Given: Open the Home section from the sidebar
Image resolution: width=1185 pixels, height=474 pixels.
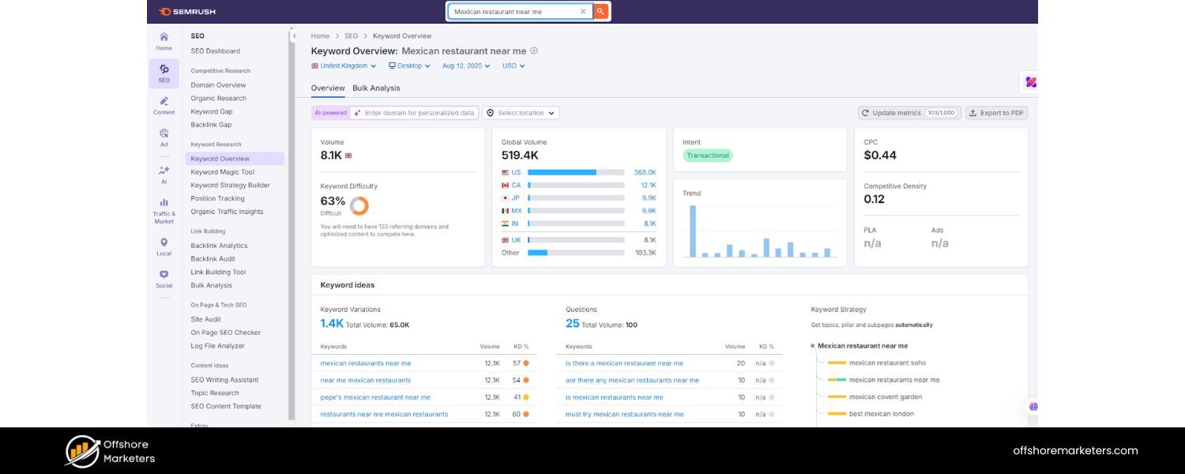Looking at the screenshot, I should pyautogui.click(x=164, y=41).
